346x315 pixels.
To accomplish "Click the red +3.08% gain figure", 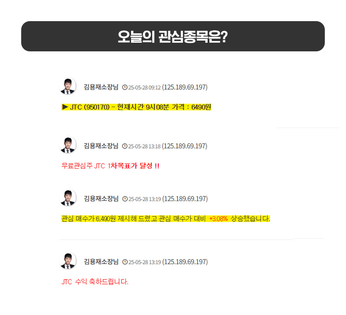I will click(x=218, y=219).
